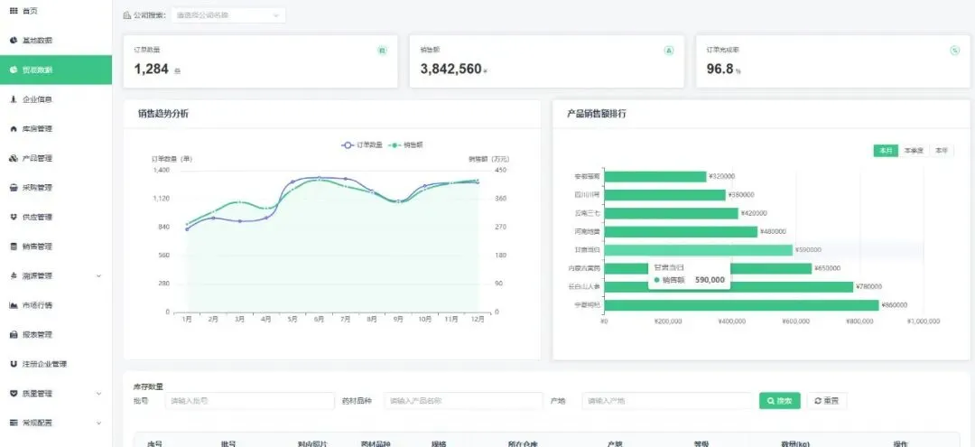Click the 590,000 tooltip value

(x=710, y=280)
